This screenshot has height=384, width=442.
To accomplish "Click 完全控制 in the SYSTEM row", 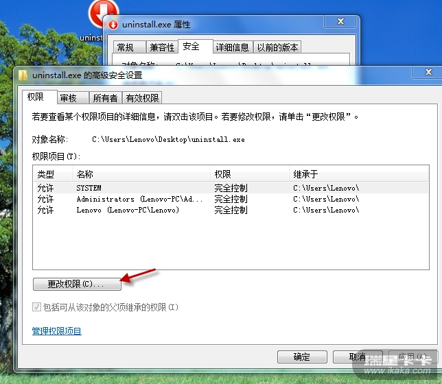I will (x=231, y=188).
